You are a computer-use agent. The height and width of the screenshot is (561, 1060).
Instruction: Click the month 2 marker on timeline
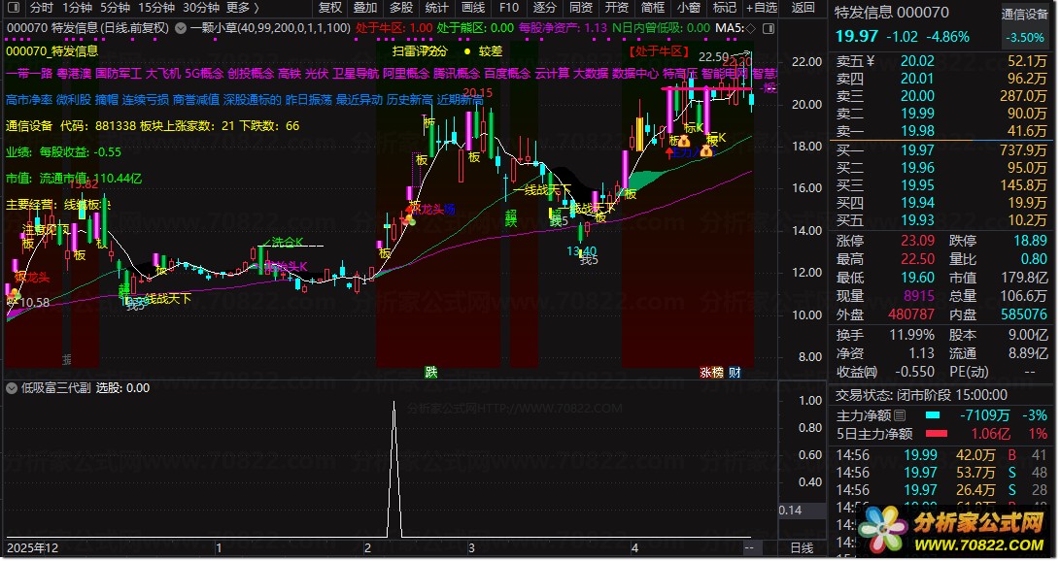pyautogui.click(x=368, y=547)
